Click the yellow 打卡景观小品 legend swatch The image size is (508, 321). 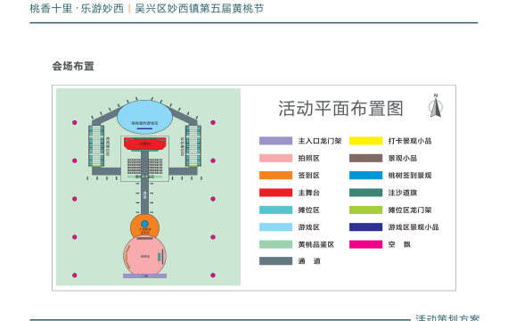pos(365,141)
